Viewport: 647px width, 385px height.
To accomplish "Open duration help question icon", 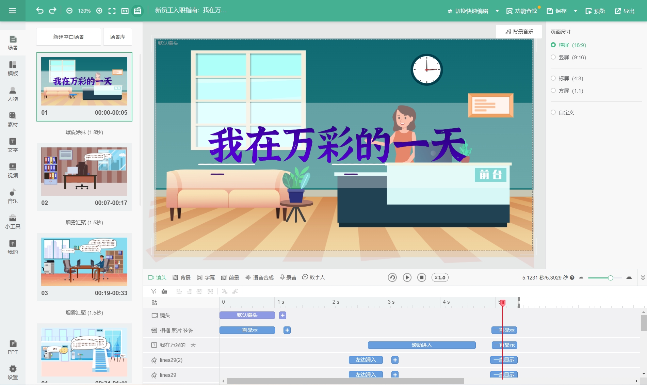I will tap(572, 277).
